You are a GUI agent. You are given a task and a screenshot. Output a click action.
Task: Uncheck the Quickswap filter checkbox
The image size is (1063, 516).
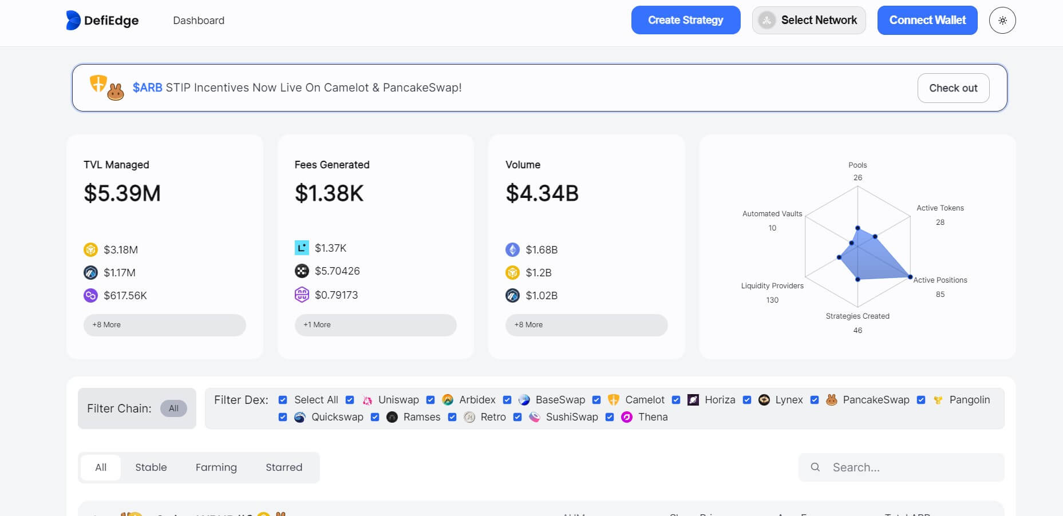point(283,417)
